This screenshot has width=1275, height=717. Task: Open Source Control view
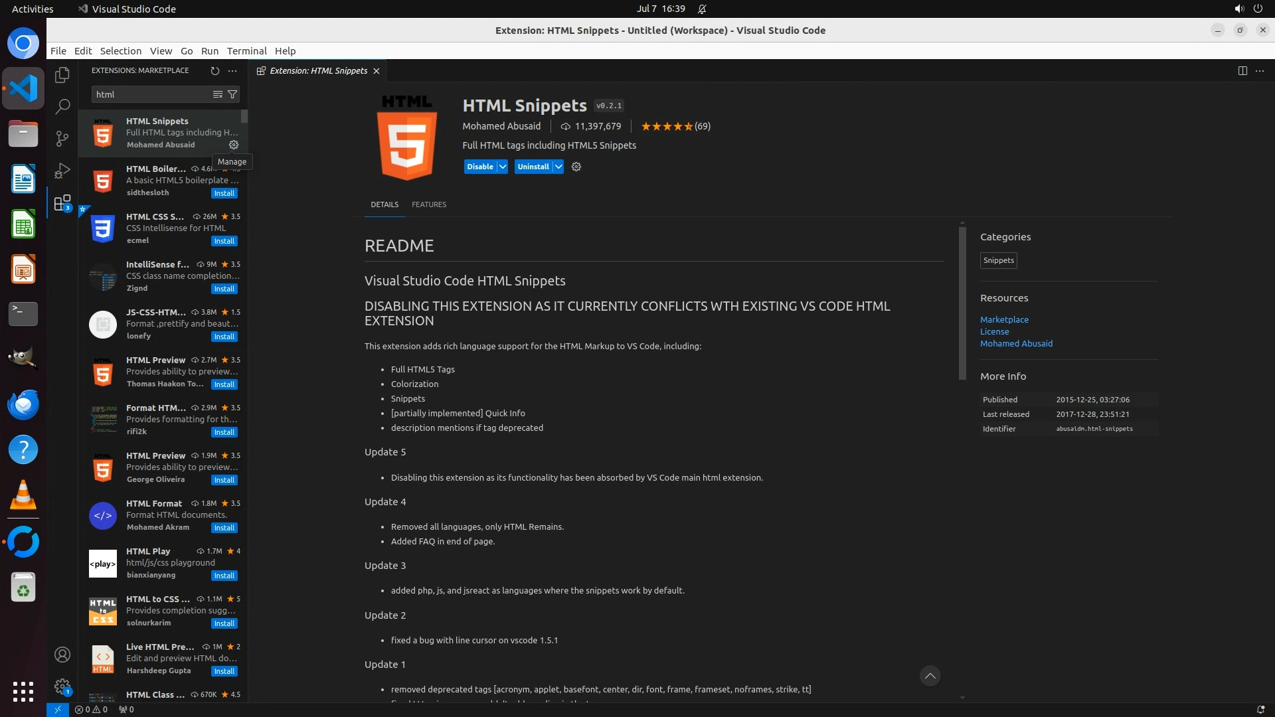click(62, 138)
